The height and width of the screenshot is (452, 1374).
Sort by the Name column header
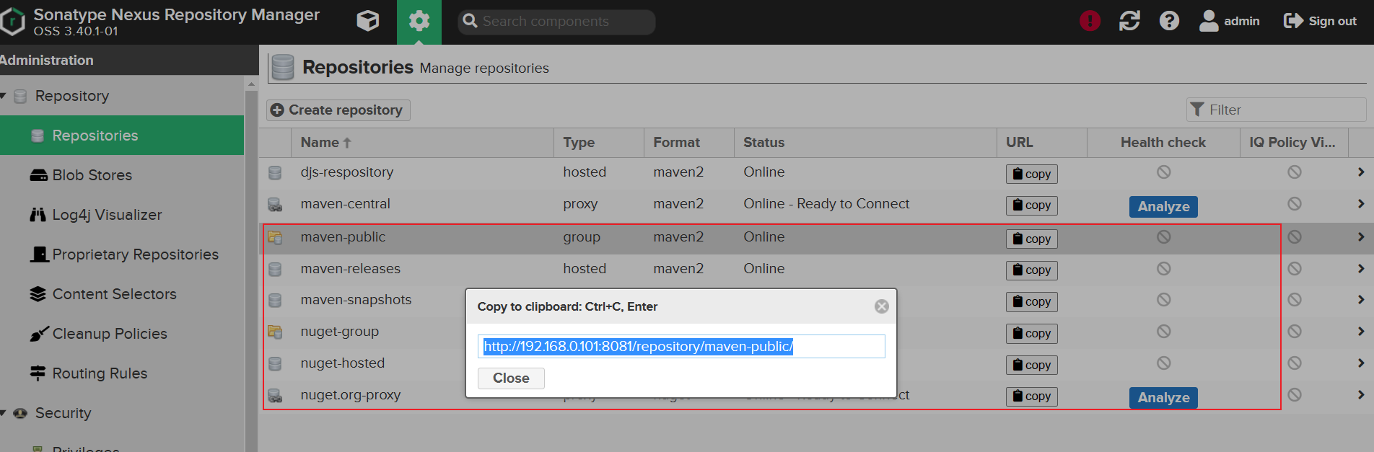(422, 143)
